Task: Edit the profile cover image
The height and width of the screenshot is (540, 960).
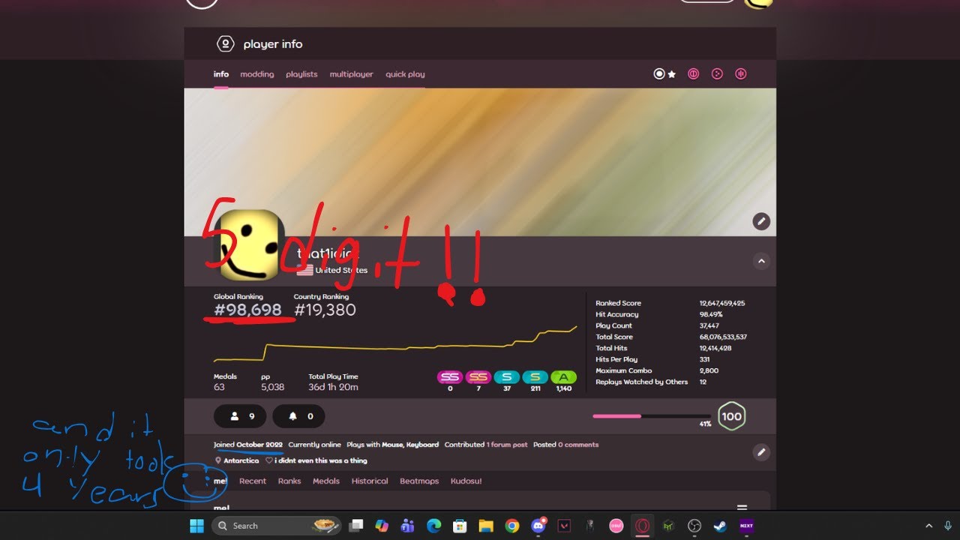Action: pyautogui.click(x=761, y=221)
